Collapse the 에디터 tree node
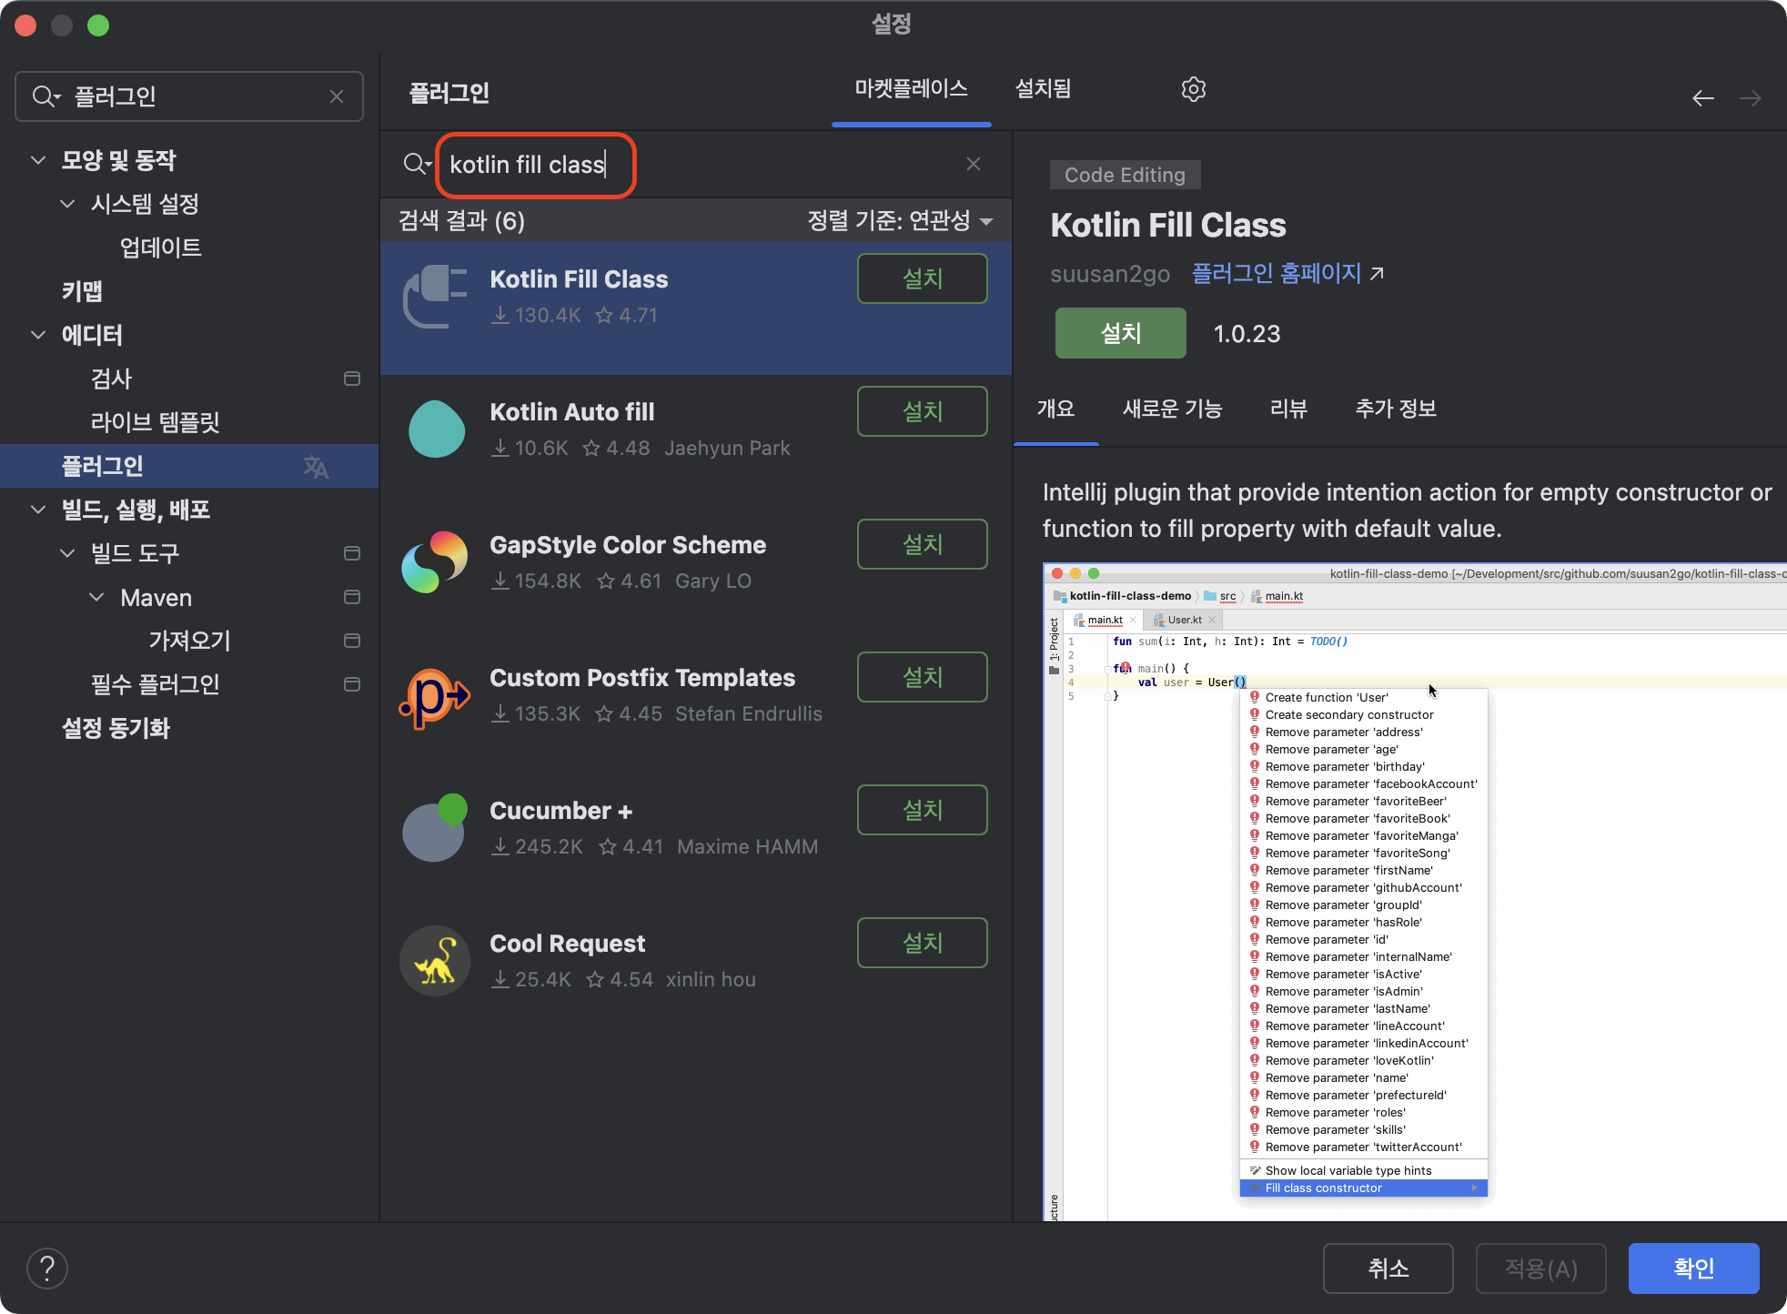Image resolution: width=1787 pixels, height=1314 pixels. coord(38,335)
